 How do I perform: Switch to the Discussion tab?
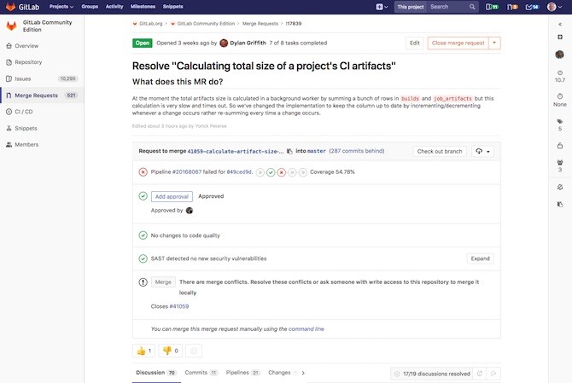coord(156,373)
